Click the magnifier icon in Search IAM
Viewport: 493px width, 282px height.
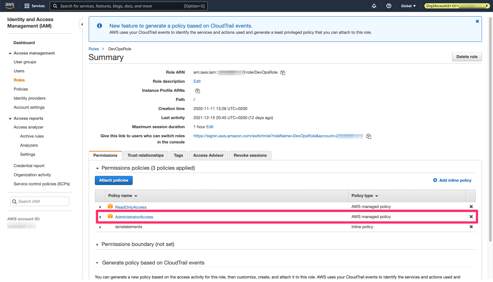point(14,202)
